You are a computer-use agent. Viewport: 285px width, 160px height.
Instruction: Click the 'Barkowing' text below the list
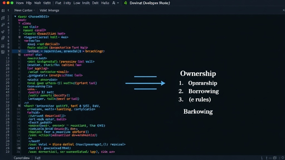[x=198, y=111]
